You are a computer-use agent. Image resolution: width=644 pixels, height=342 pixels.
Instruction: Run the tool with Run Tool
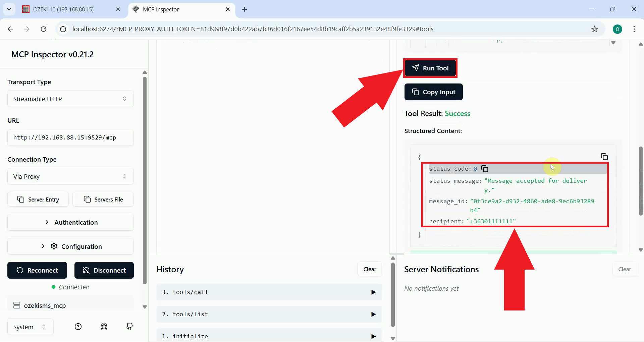[x=430, y=68]
